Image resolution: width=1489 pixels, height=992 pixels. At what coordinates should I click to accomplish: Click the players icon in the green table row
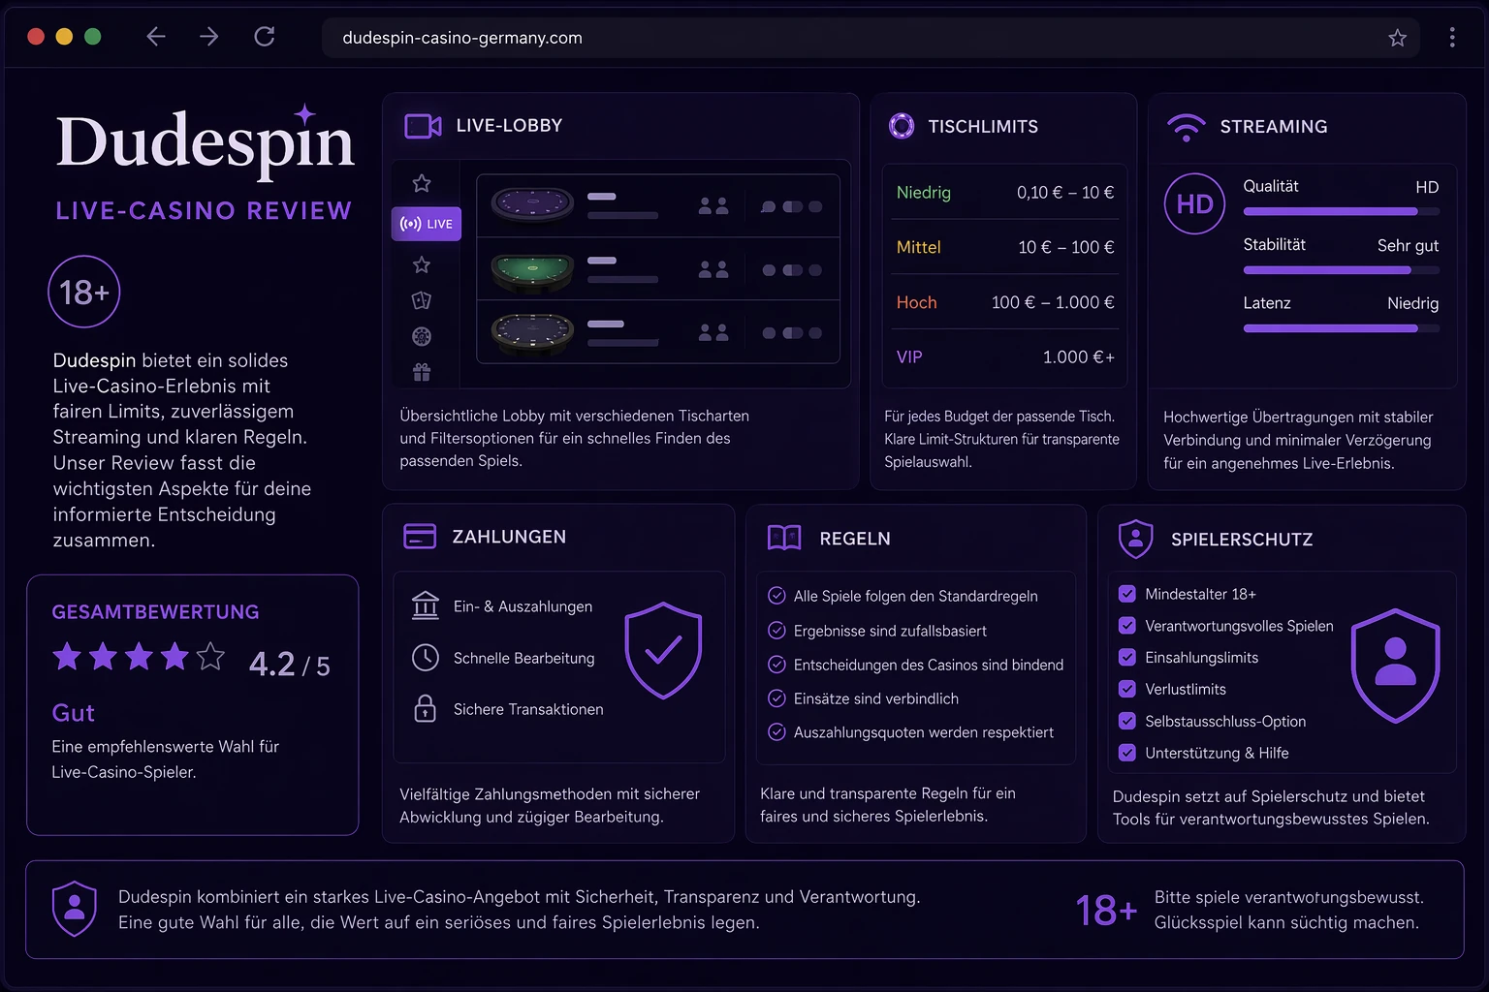point(713,269)
